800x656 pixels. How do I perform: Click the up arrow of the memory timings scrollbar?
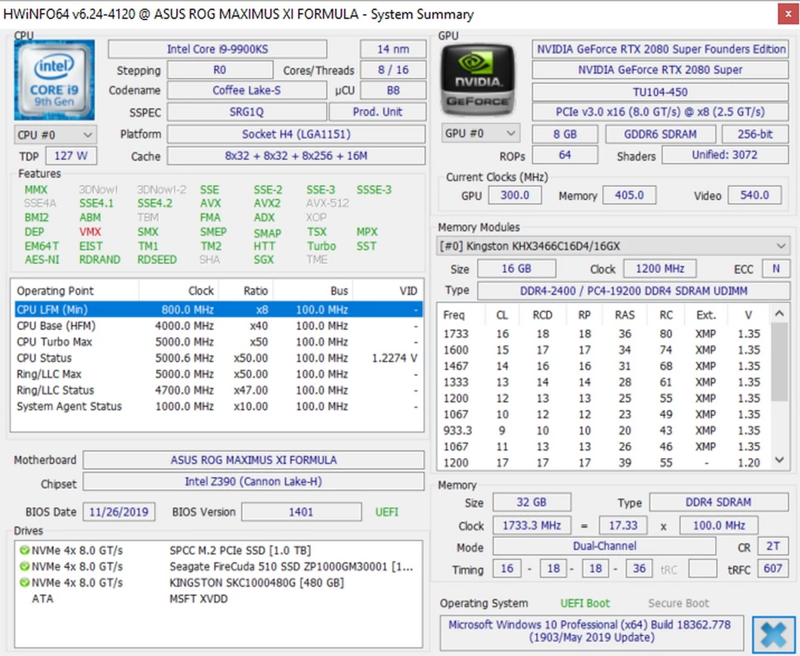(779, 313)
